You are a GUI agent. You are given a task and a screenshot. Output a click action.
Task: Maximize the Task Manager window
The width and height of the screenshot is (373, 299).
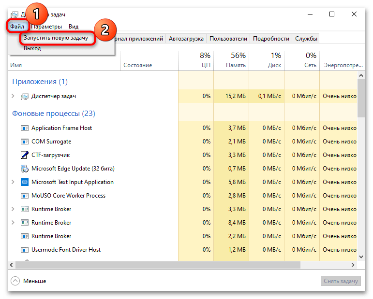tap(332, 14)
